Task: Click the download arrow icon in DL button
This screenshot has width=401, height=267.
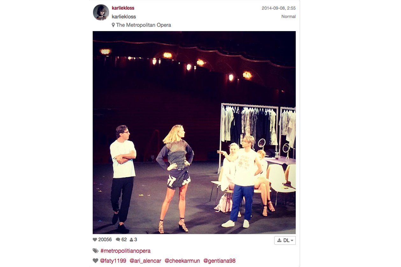Action: coord(279,240)
